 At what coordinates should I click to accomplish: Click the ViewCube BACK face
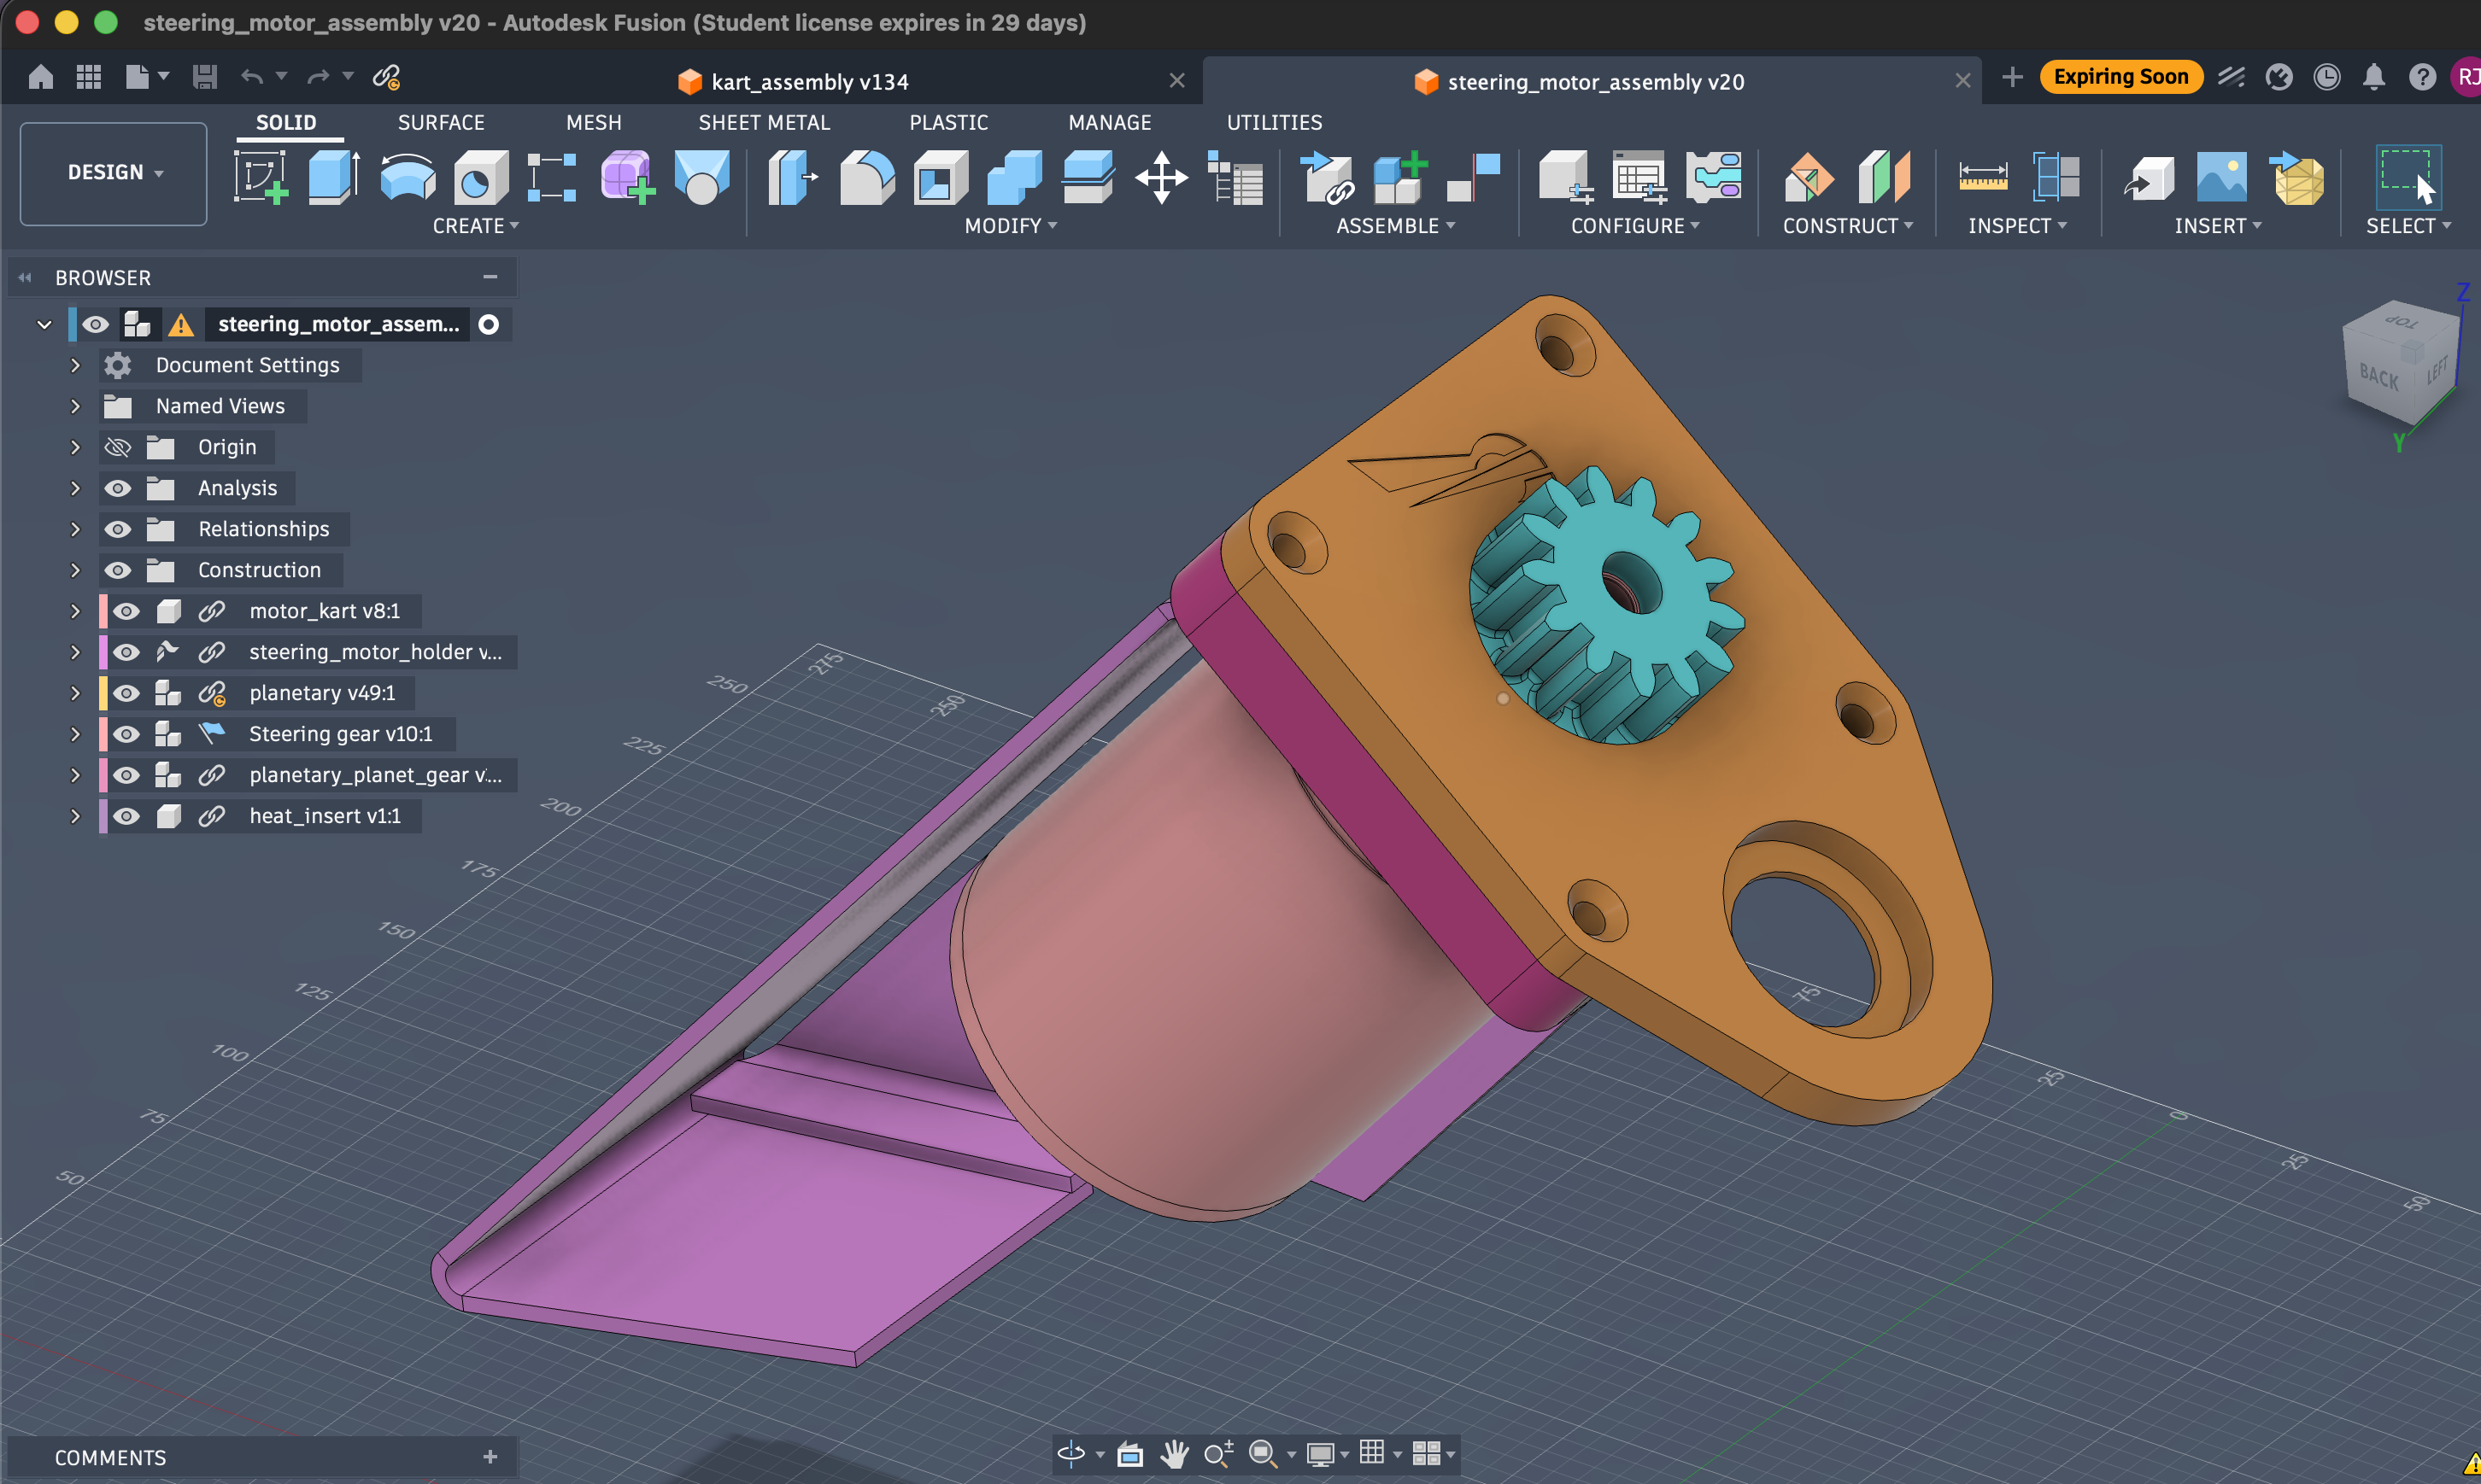[x=2379, y=377]
